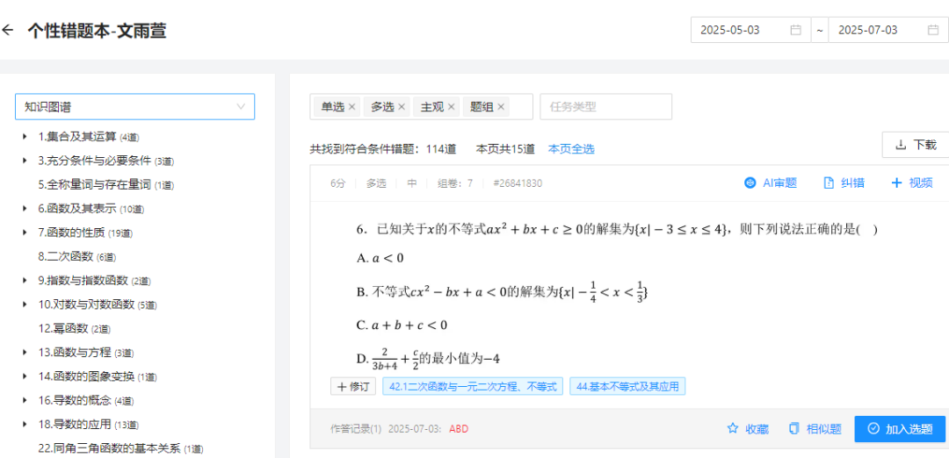
Task: Expand 14.函数的图象变换 tree node
Action: coord(25,376)
